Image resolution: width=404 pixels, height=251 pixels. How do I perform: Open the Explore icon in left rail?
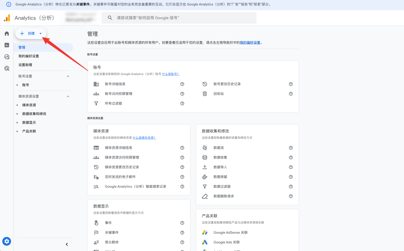click(7, 57)
